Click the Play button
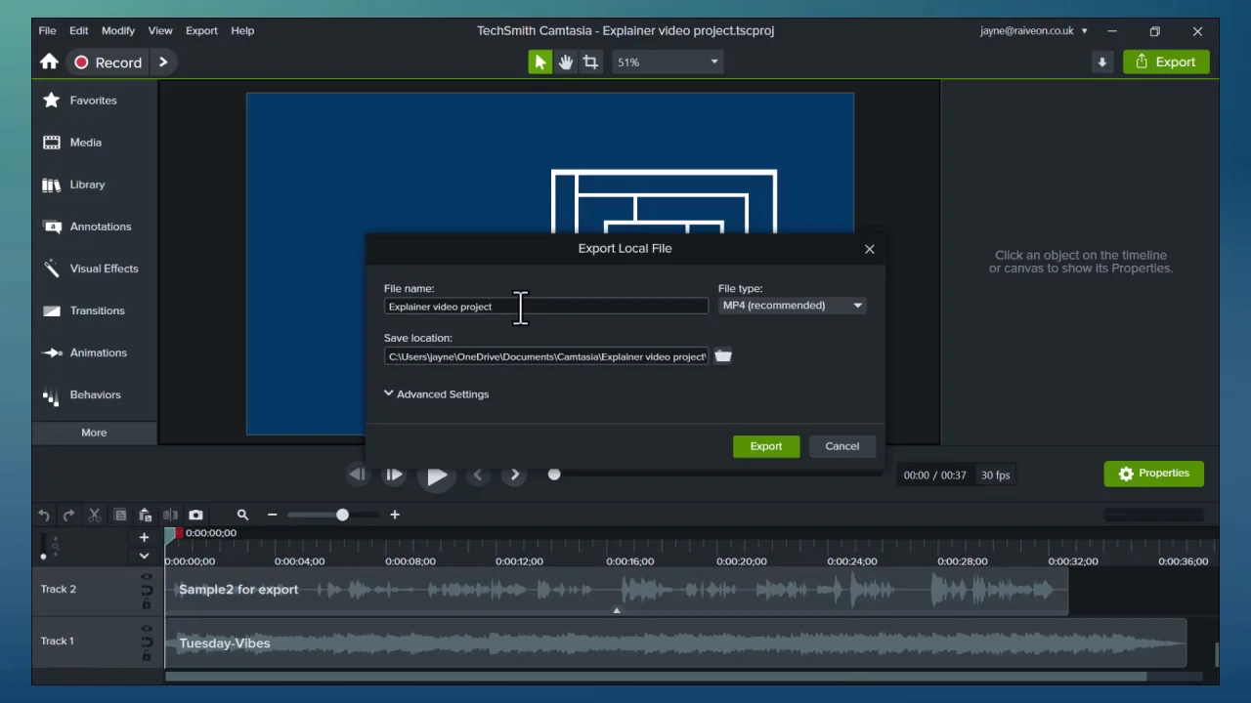 436,476
